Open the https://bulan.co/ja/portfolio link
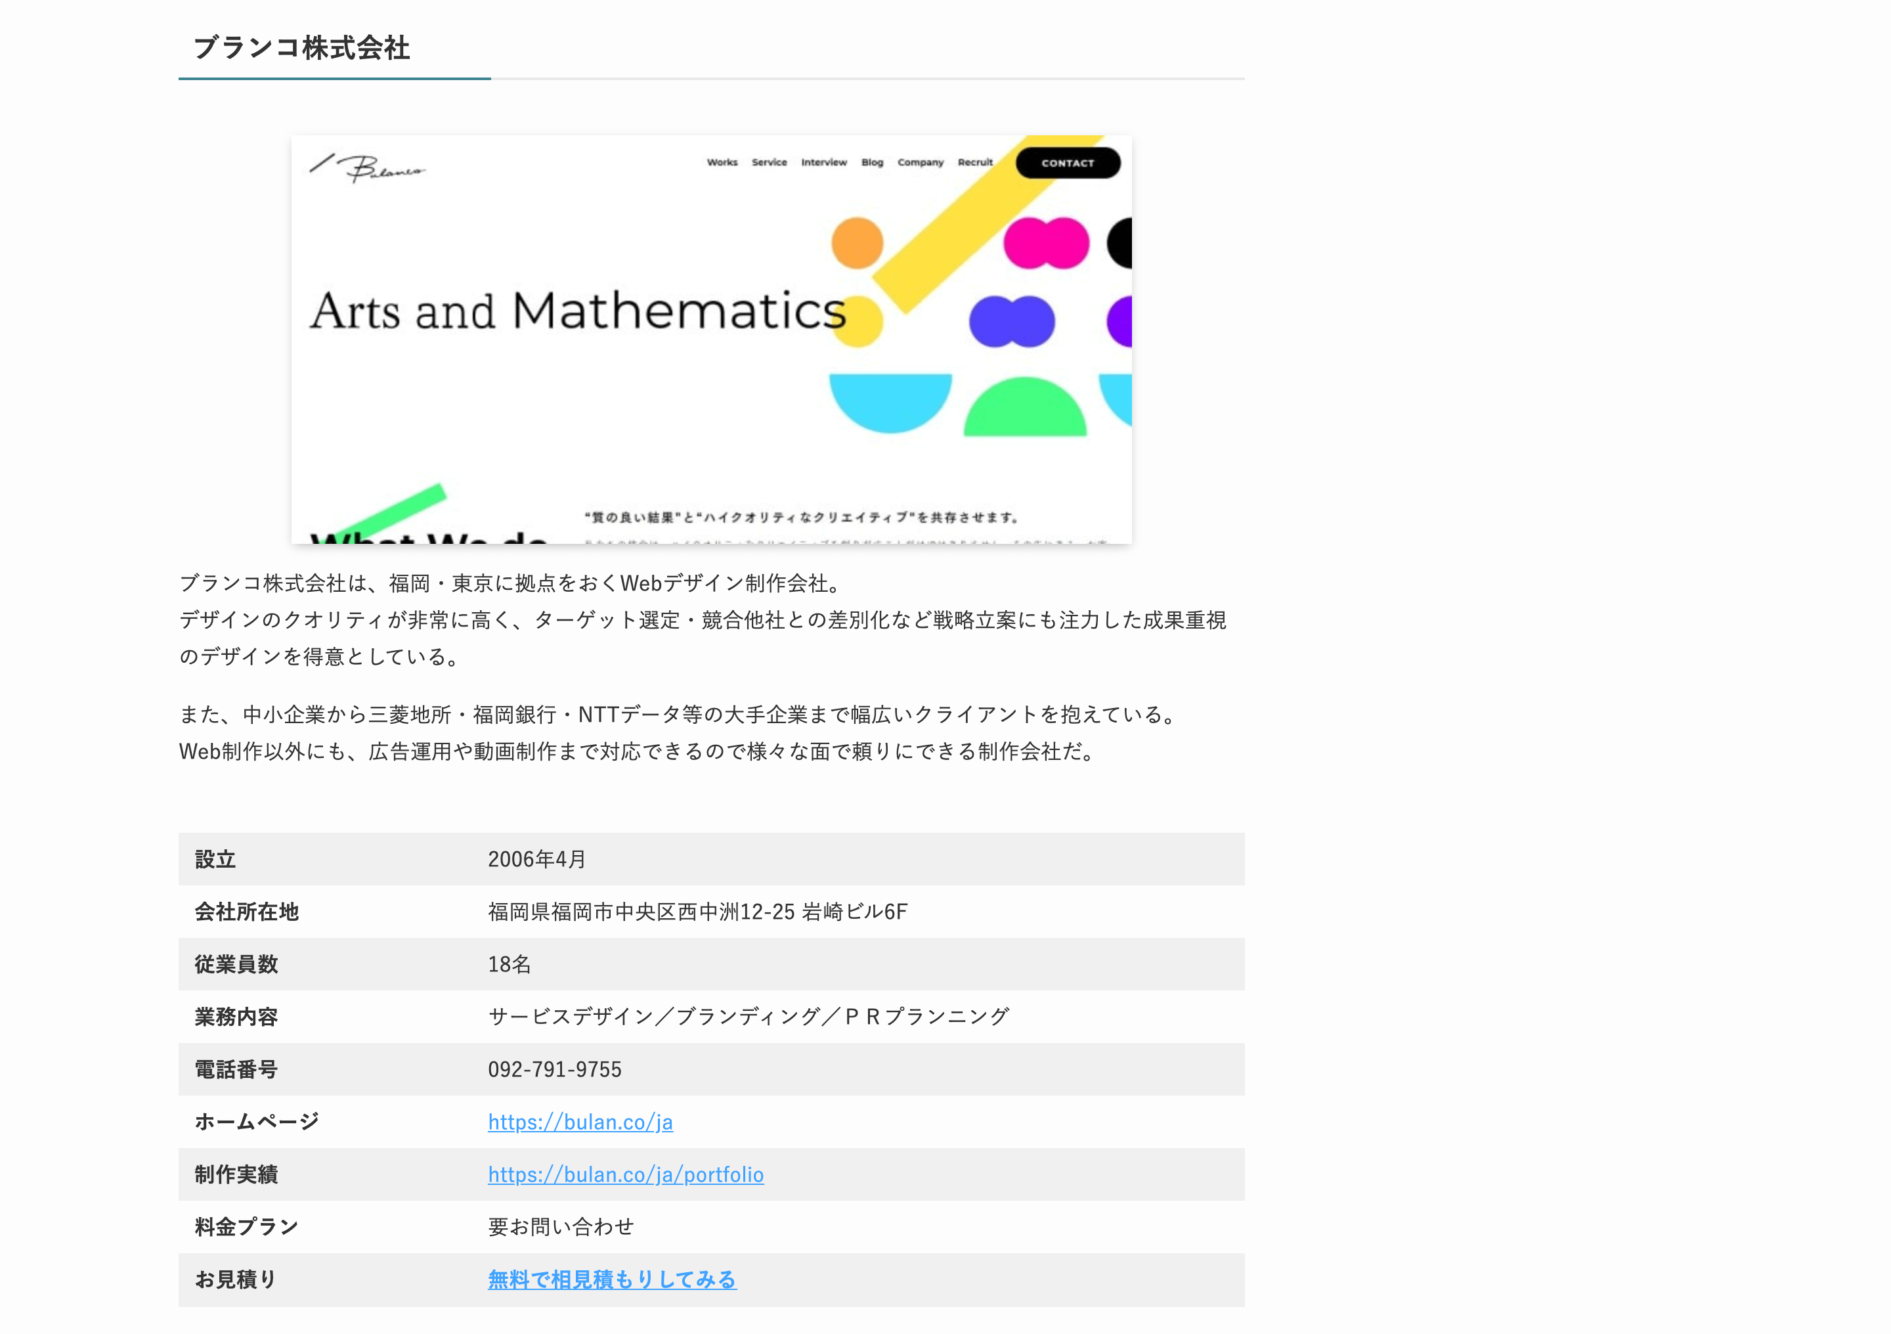1891x1334 pixels. [625, 1174]
